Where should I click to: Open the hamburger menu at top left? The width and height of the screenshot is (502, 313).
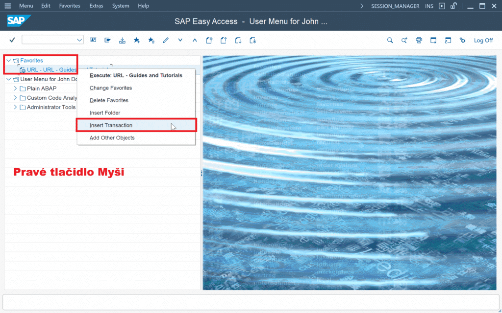coord(7,6)
